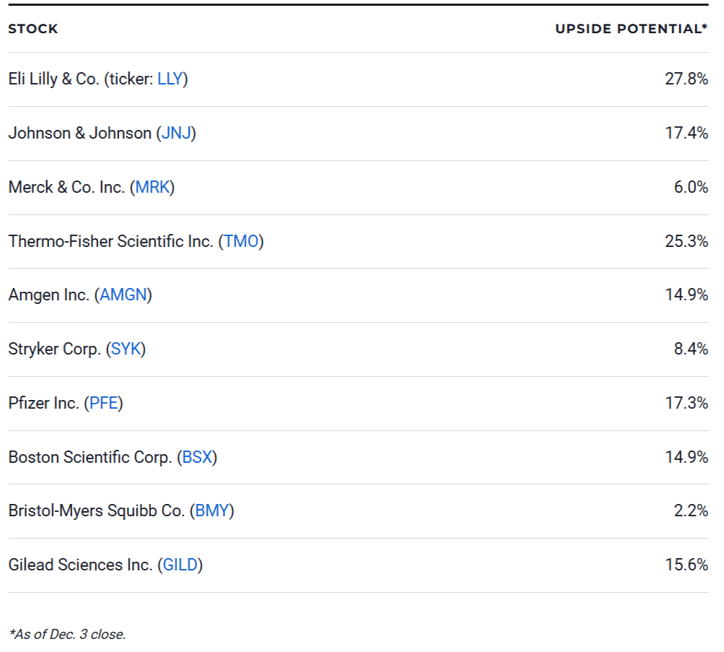Click the SYK ticker link
This screenshot has width=724, height=652.
126,349
